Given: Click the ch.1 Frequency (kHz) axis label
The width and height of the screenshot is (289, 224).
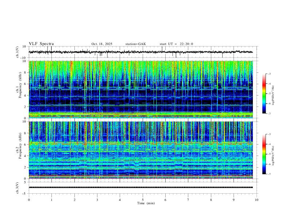Looking at the screenshot, I should [x=19, y=85].
